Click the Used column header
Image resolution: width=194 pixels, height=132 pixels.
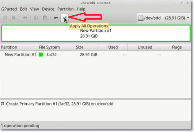113,47
